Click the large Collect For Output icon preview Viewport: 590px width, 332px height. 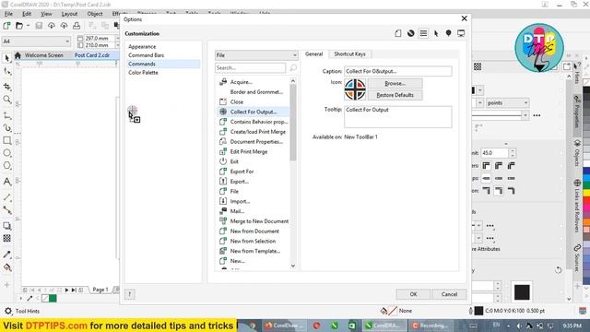pyautogui.click(x=355, y=89)
